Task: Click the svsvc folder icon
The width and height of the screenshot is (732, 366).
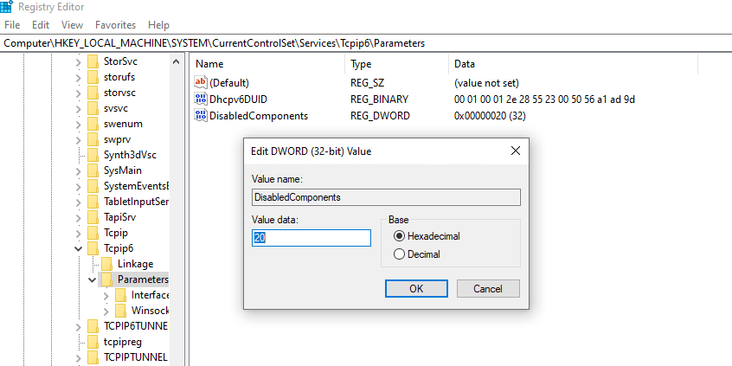Action: pos(93,108)
